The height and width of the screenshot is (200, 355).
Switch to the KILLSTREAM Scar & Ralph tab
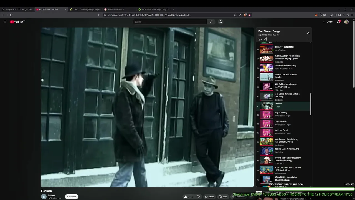pyautogui.click(x=153, y=9)
